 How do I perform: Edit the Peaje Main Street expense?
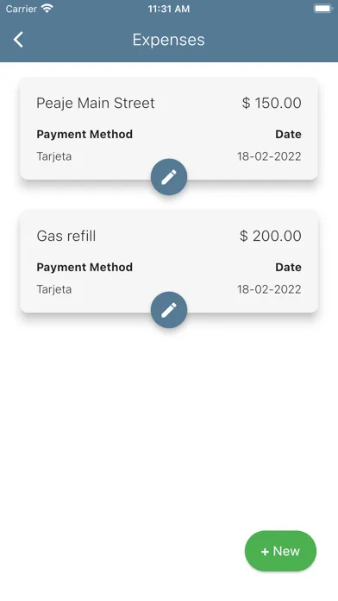pos(169,177)
